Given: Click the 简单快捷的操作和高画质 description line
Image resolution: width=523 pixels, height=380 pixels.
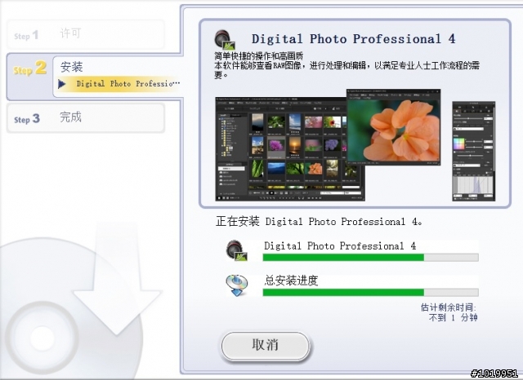Looking at the screenshot, I should point(259,55).
